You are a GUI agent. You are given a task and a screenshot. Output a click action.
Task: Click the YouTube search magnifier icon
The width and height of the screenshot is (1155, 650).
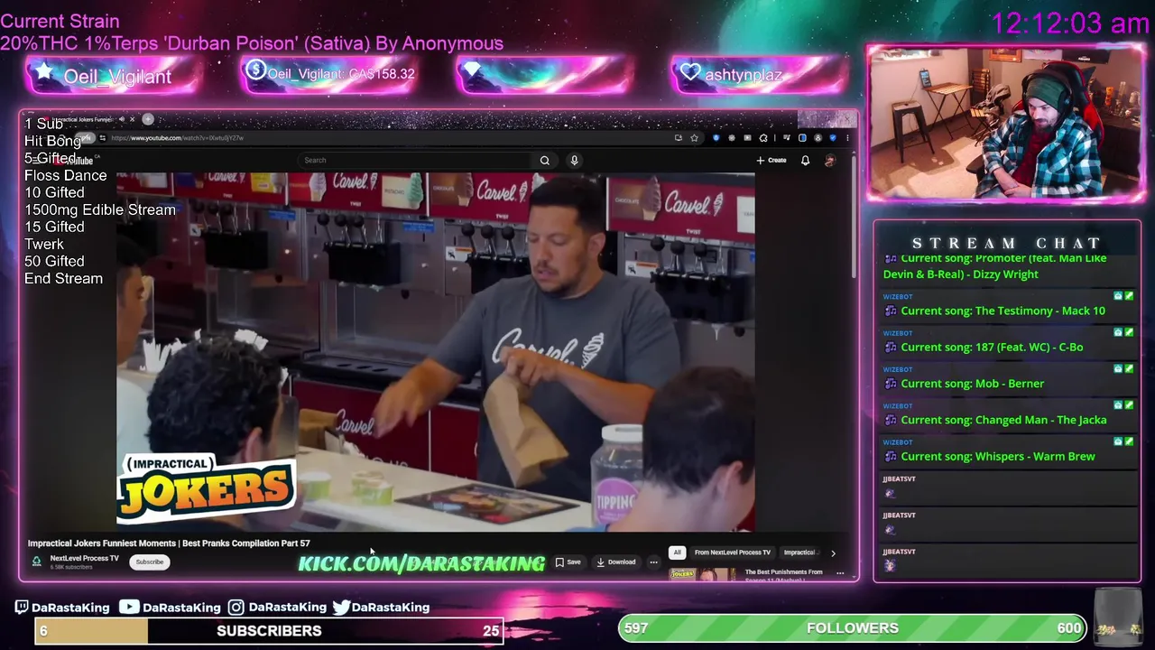click(x=545, y=161)
